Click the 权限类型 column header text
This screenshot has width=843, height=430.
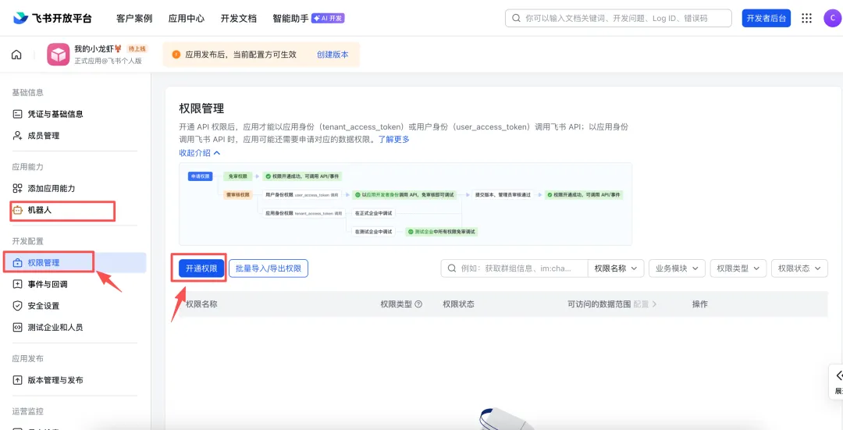pyautogui.click(x=397, y=304)
